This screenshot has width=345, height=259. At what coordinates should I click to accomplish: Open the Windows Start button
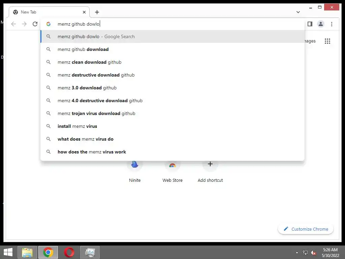(8, 252)
